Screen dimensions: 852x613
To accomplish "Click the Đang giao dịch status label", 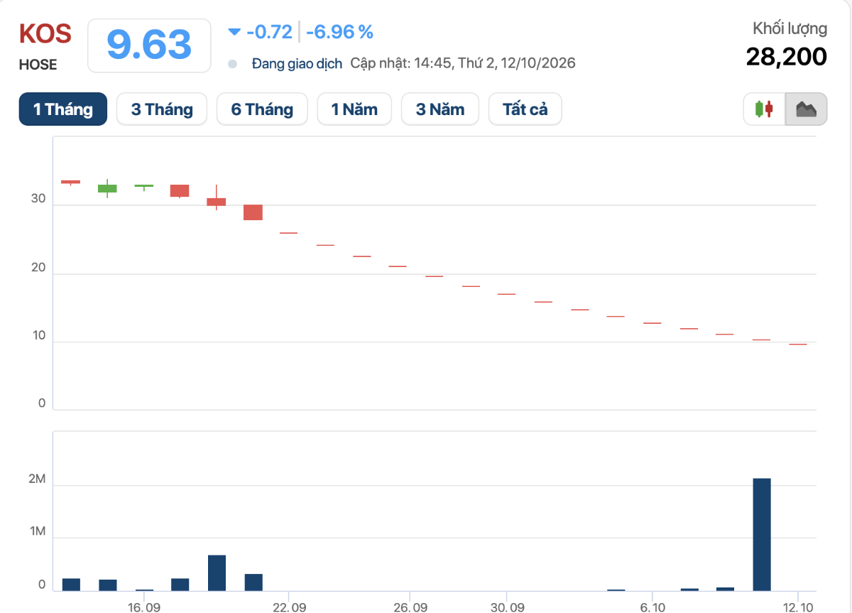I will 297,63.
